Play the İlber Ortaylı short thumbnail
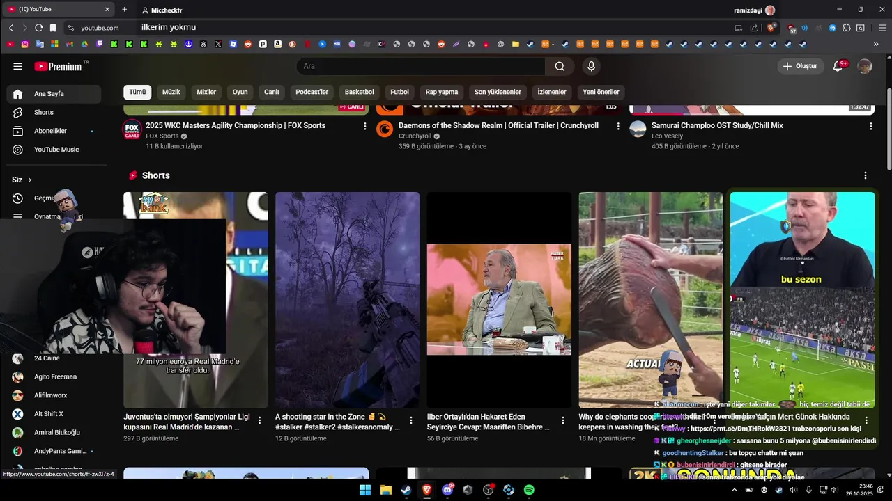Viewport: 892px width, 501px height. coord(499,300)
